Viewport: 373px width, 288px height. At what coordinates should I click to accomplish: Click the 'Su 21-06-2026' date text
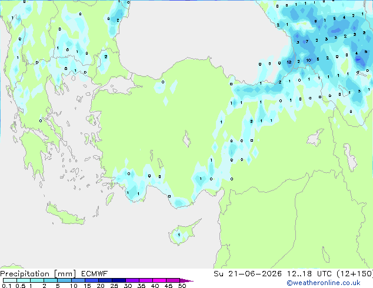point(248,274)
